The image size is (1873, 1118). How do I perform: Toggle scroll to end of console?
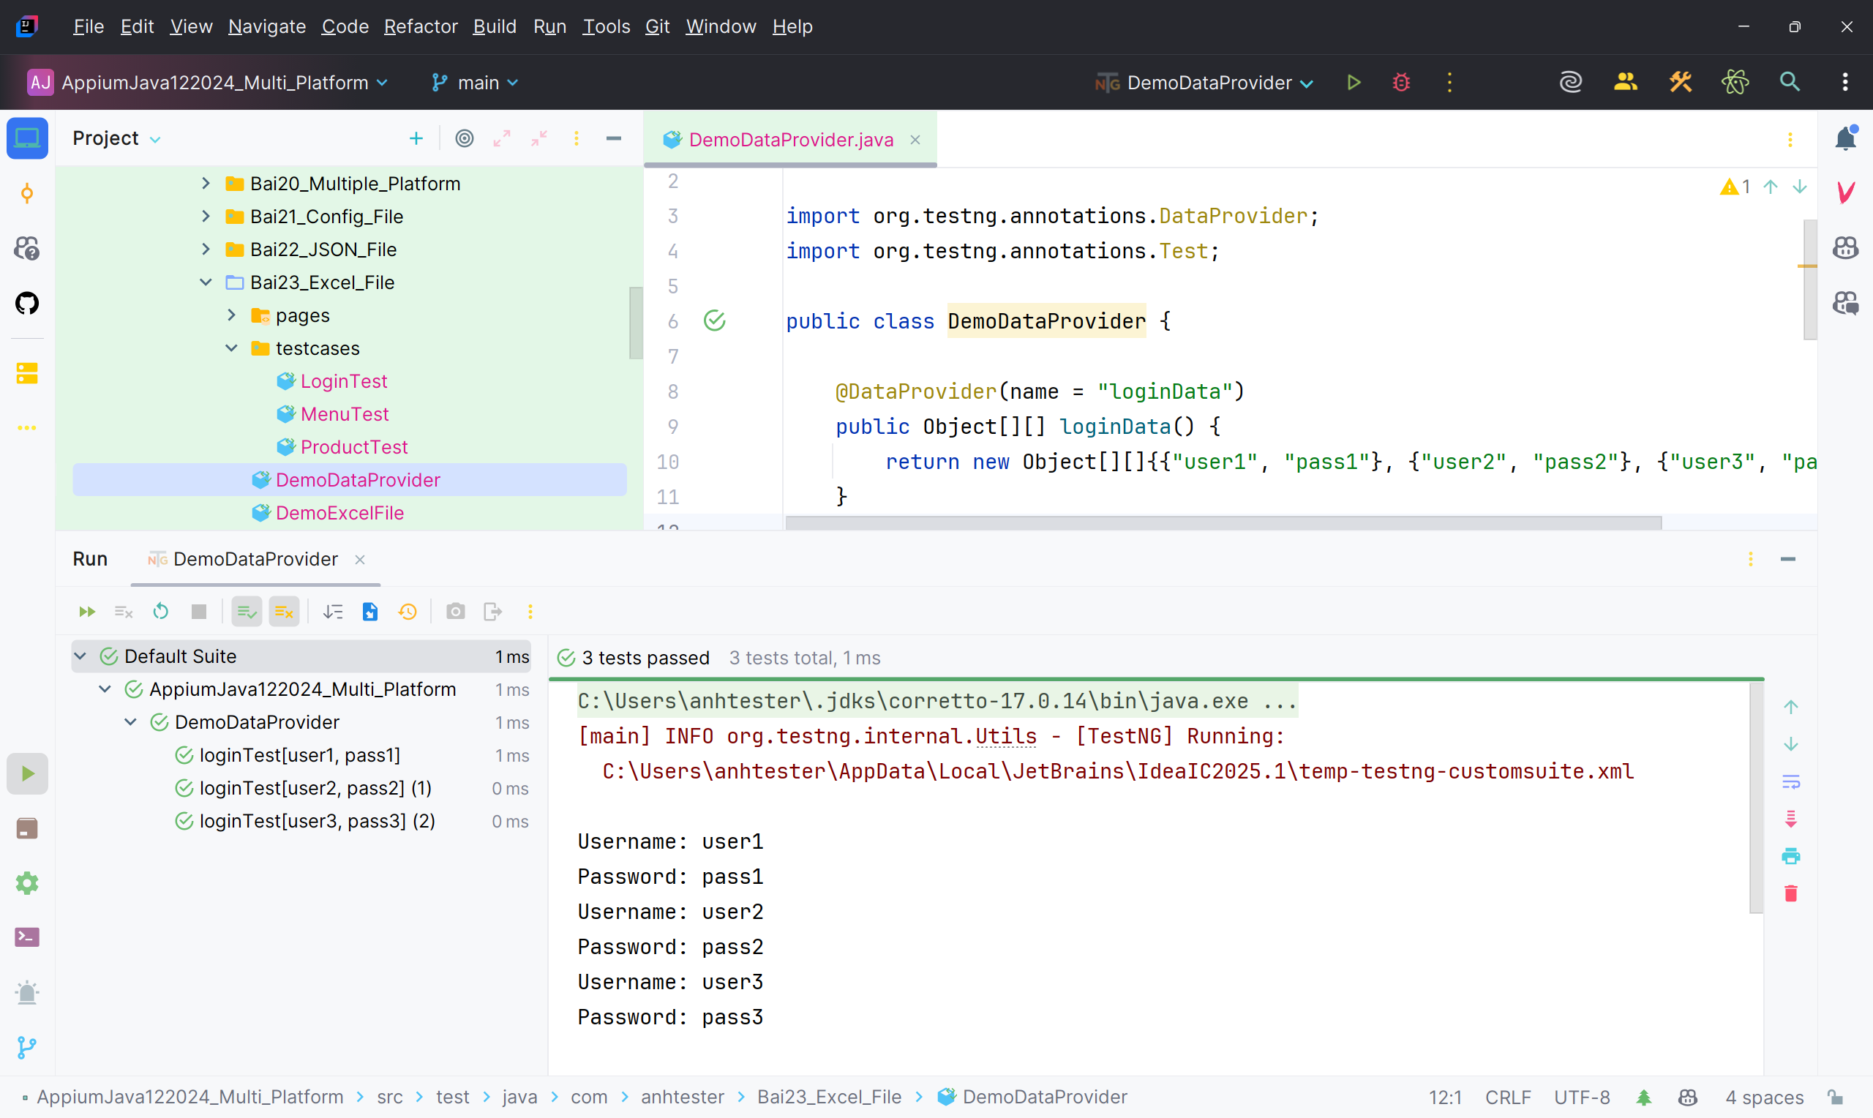click(x=1791, y=819)
